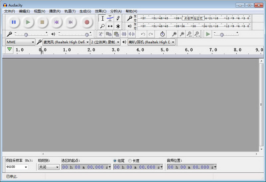This screenshot has width=266, height=182.
Task: Click the playback volume slider thumb
Action: 87,35
